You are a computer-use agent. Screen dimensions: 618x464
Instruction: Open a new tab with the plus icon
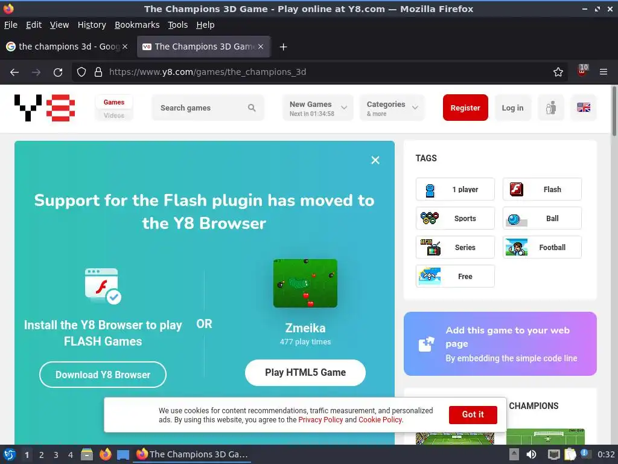click(x=283, y=47)
